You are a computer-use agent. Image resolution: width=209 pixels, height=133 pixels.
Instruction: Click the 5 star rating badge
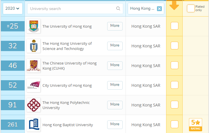(195, 125)
